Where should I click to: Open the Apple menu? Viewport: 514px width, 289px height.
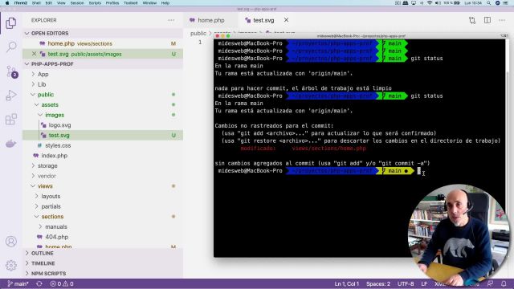tap(7, 3)
